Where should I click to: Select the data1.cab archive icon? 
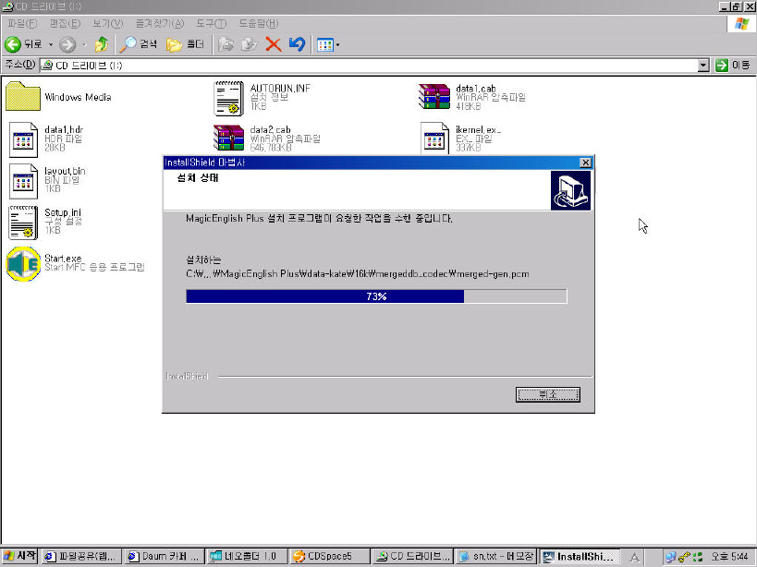click(x=434, y=97)
